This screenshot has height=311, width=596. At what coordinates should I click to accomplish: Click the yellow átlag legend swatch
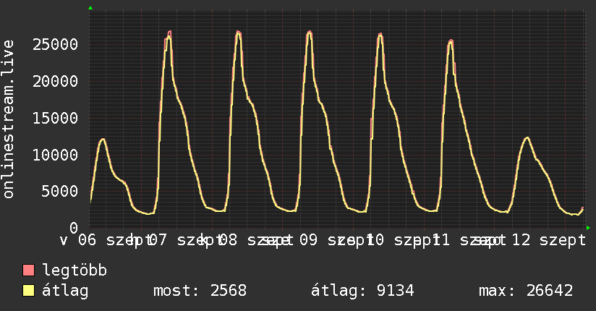28,291
